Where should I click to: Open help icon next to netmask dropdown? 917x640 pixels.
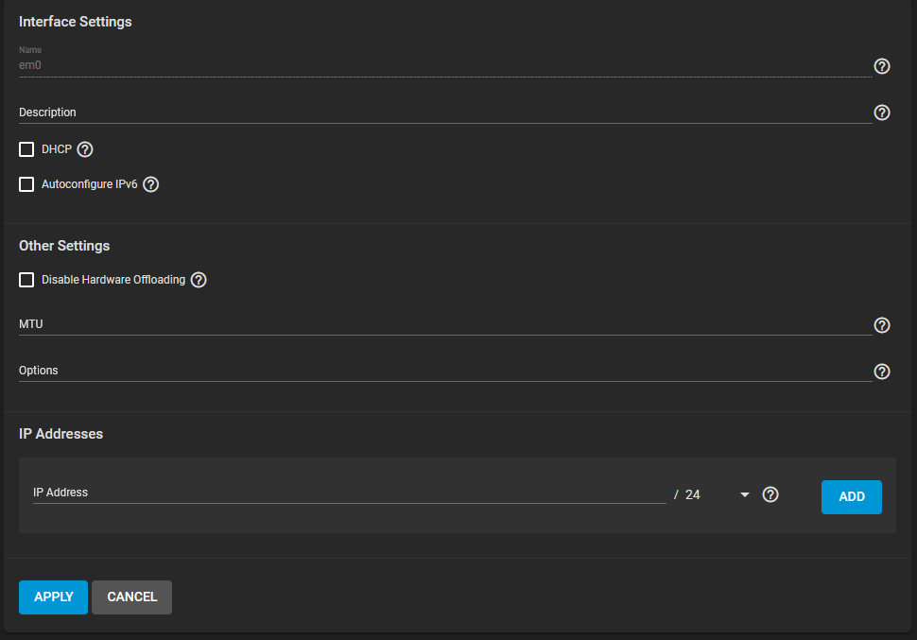(x=770, y=494)
